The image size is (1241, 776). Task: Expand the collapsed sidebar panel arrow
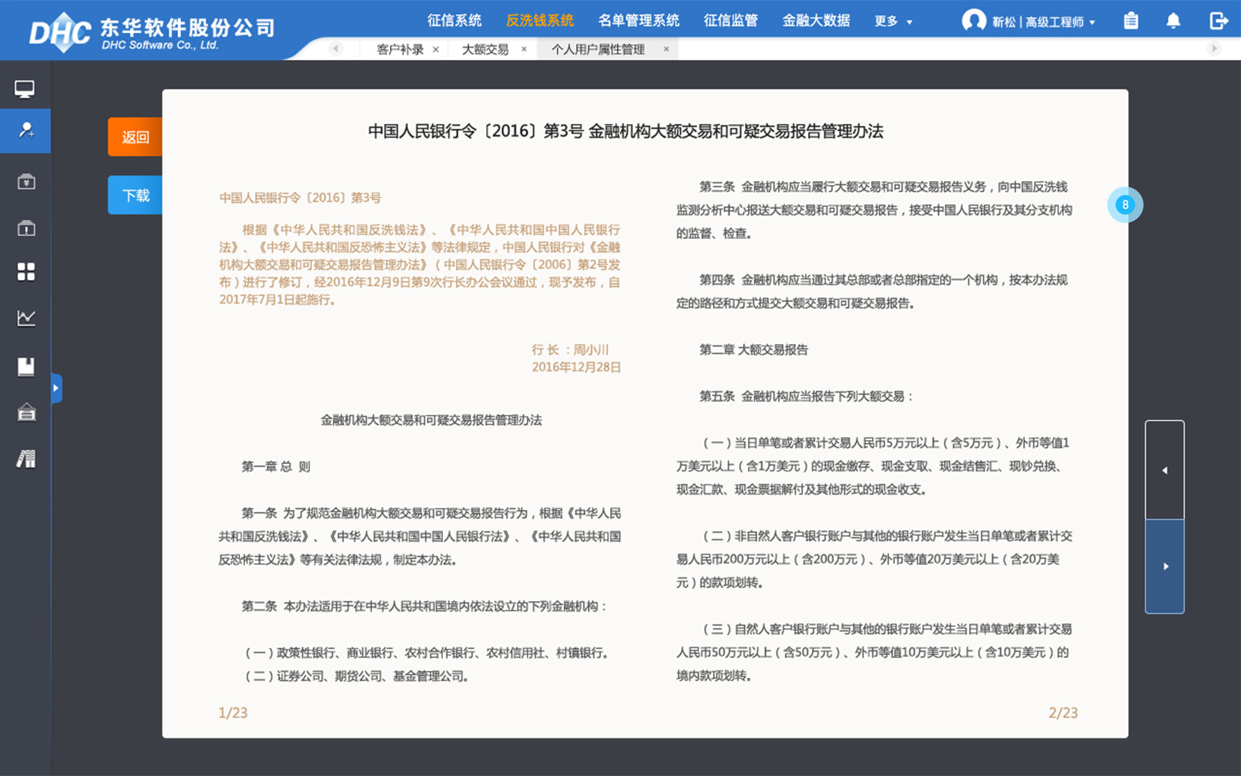56,387
